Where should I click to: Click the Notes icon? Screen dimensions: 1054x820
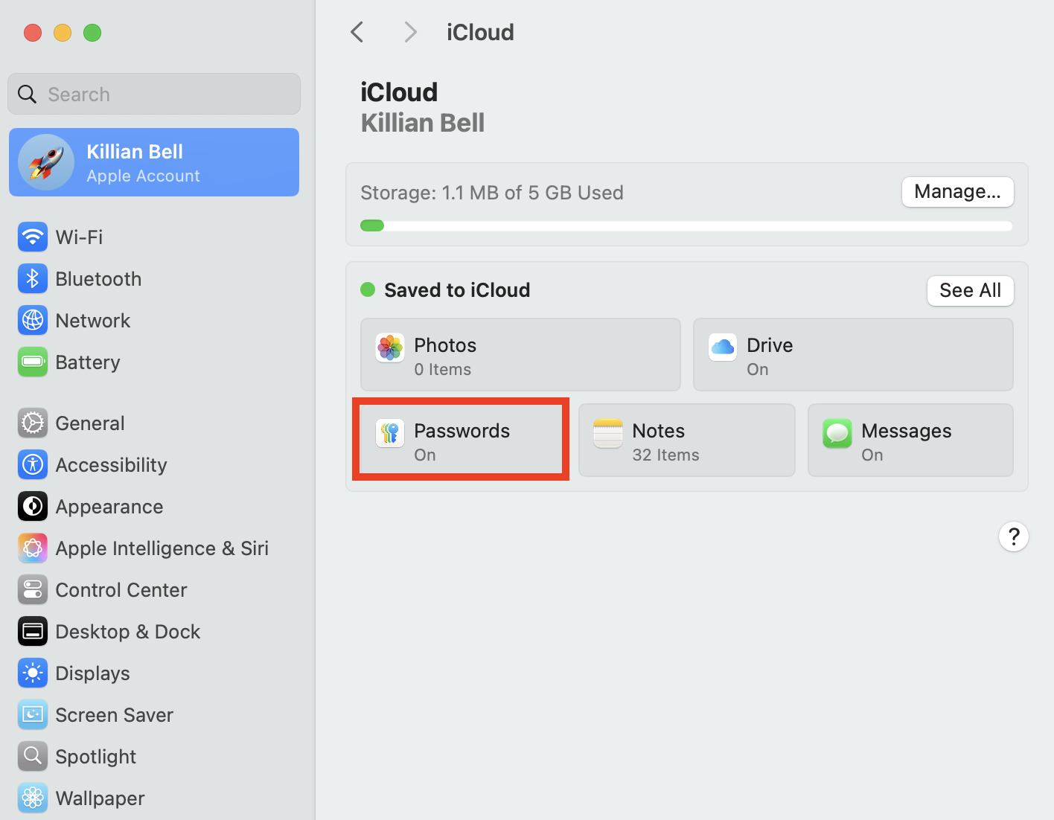click(607, 433)
